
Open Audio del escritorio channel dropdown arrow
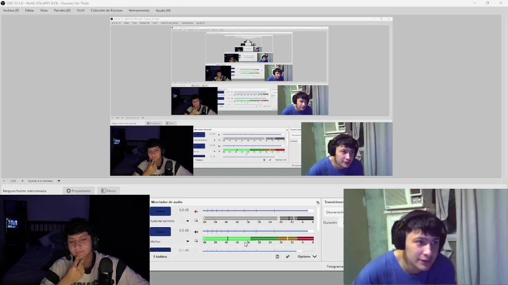click(188, 221)
